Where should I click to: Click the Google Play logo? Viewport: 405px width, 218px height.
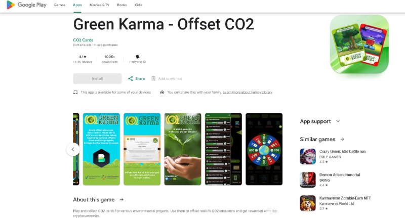26,5
